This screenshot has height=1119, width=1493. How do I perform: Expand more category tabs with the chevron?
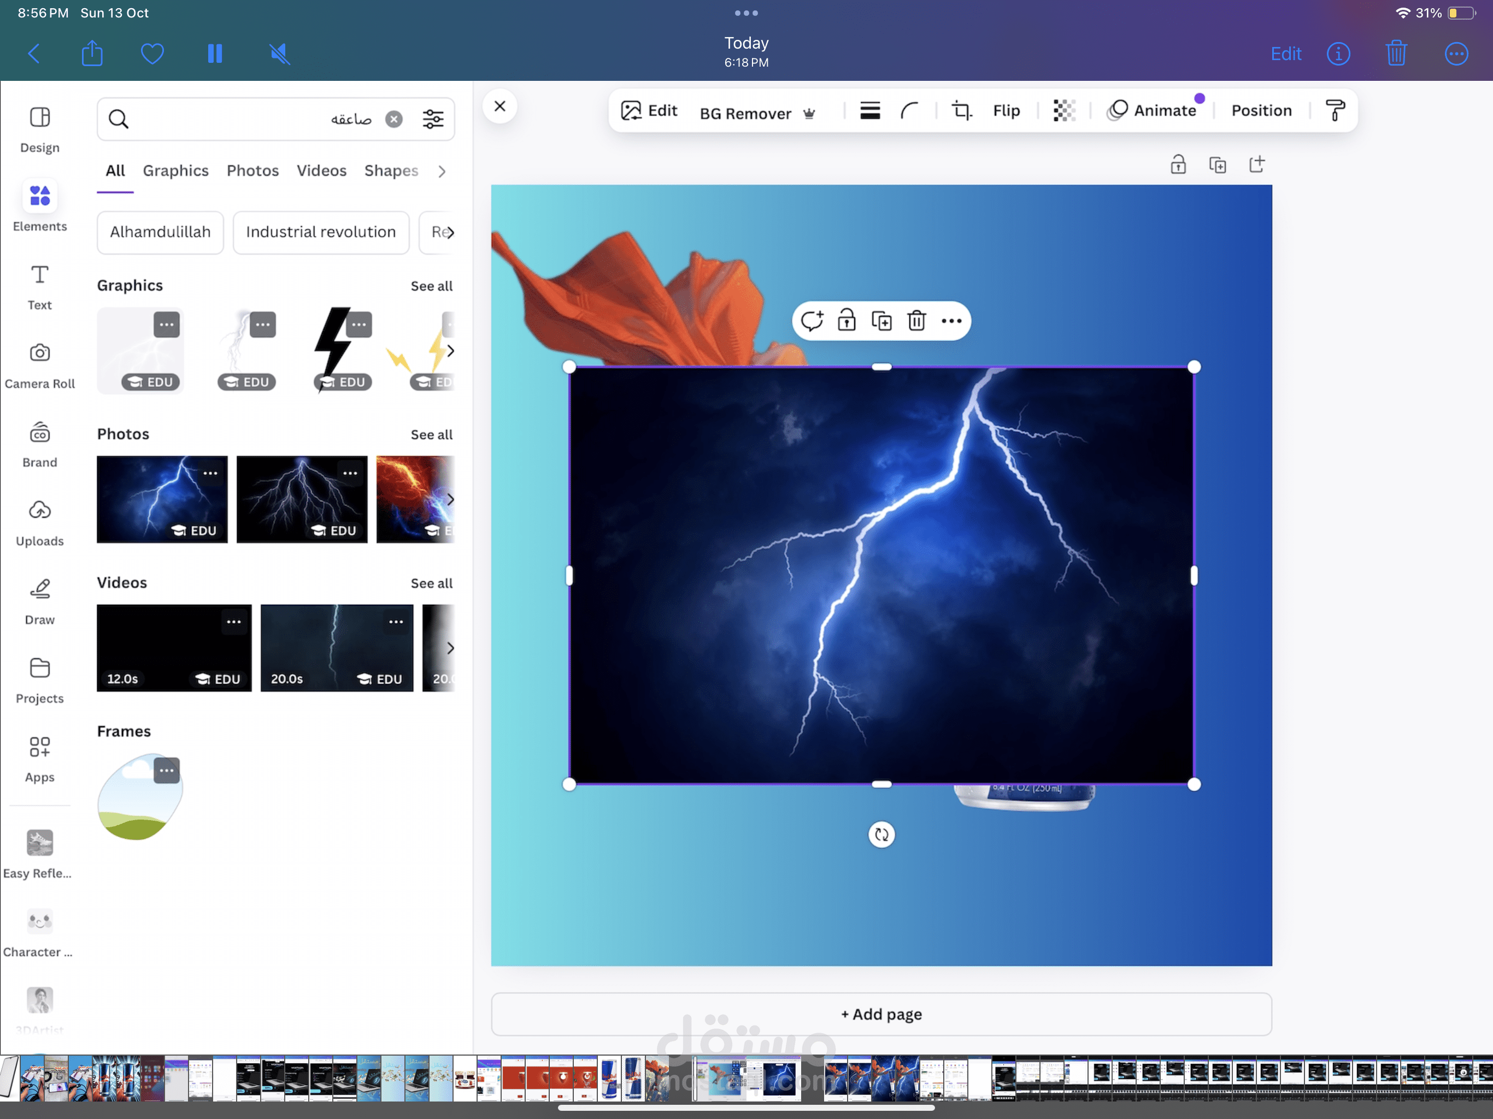pyautogui.click(x=442, y=172)
